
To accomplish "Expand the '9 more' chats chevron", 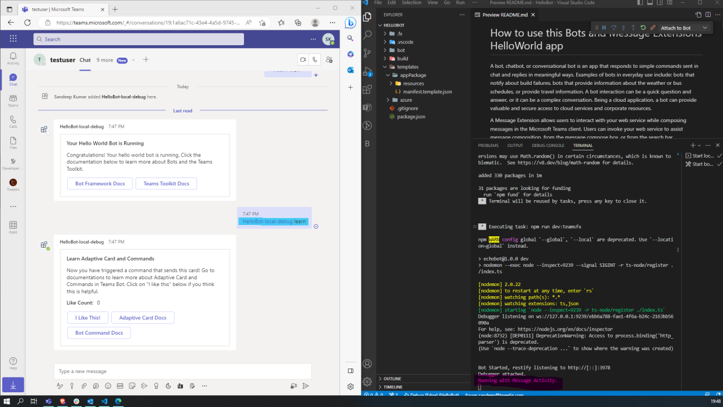I will 133,59.
